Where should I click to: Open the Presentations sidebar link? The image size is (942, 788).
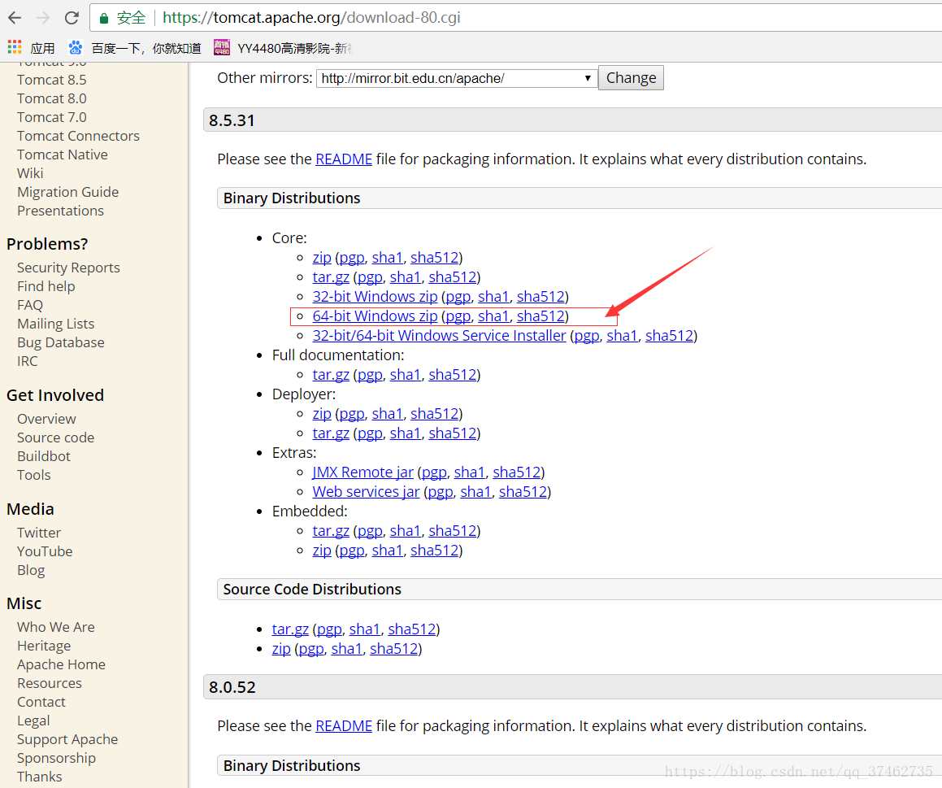(61, 211)
